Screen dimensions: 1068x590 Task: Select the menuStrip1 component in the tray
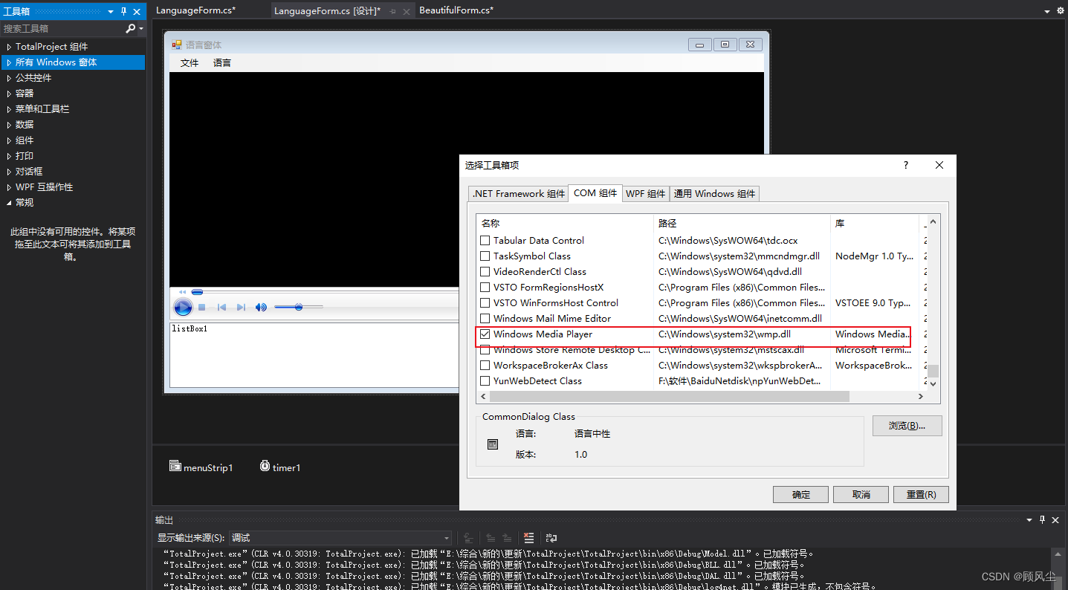(201, 467)
